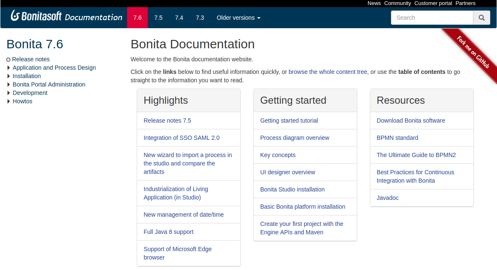Click the search magnifier button
This screenshot has width=497, height=270.
(481, 18)
